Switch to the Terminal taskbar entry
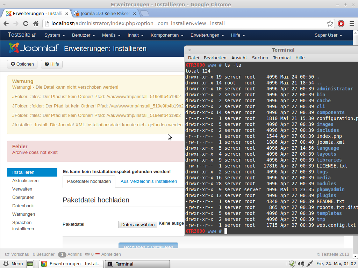The image size is (358, 268). click(137, 264)
